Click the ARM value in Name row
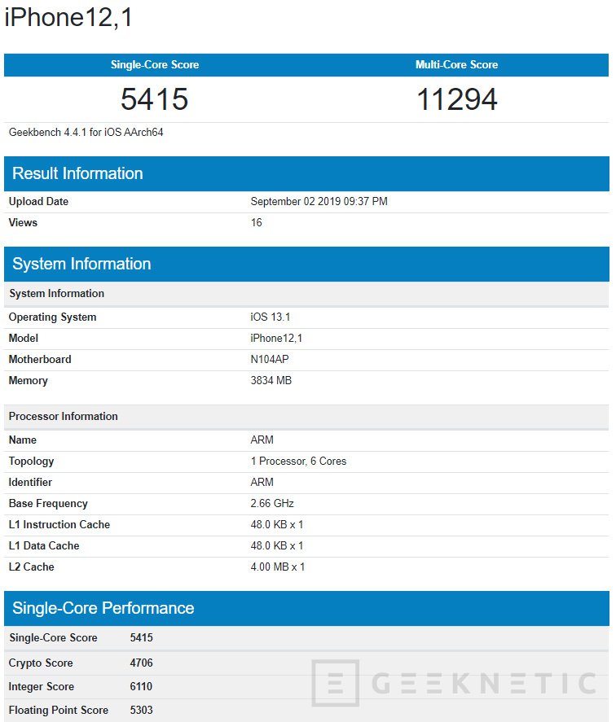This screenshot has height=722, width=616. pyautogui.click(x=262, y=440)
